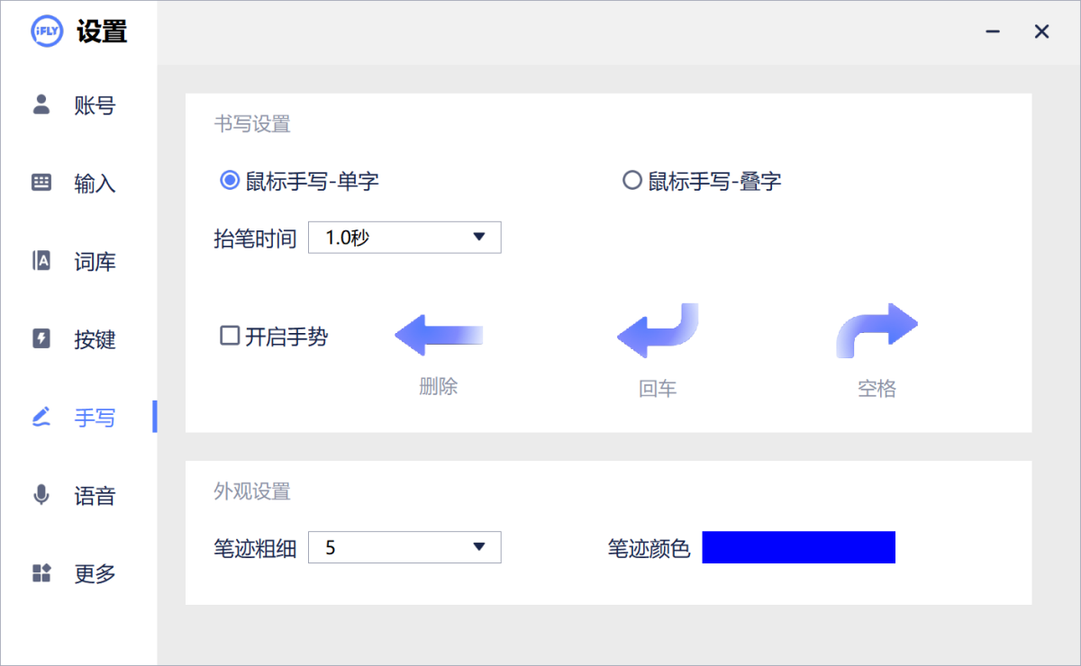Click the iFLY logo in title bar
The image size is (1081, 666).
tap(46, 31)
